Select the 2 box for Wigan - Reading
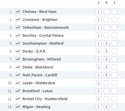The width and height of the screenshot is (125, 111). 114,107
